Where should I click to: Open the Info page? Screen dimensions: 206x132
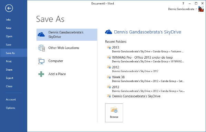point(8,20)
